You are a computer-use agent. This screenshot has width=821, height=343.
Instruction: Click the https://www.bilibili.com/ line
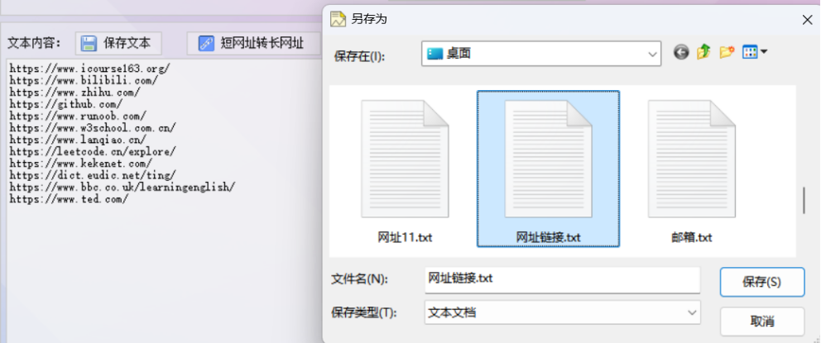[x=84, y=80]
